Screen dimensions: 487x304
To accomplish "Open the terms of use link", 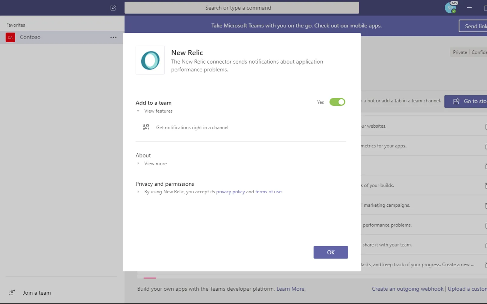I will pos(268,192).
